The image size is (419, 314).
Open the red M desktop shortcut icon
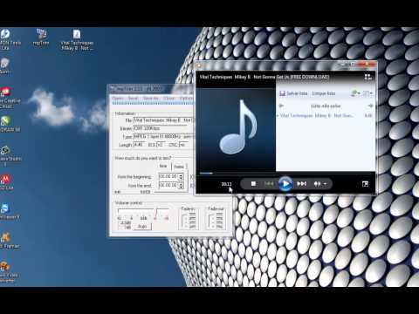(6, 182)
